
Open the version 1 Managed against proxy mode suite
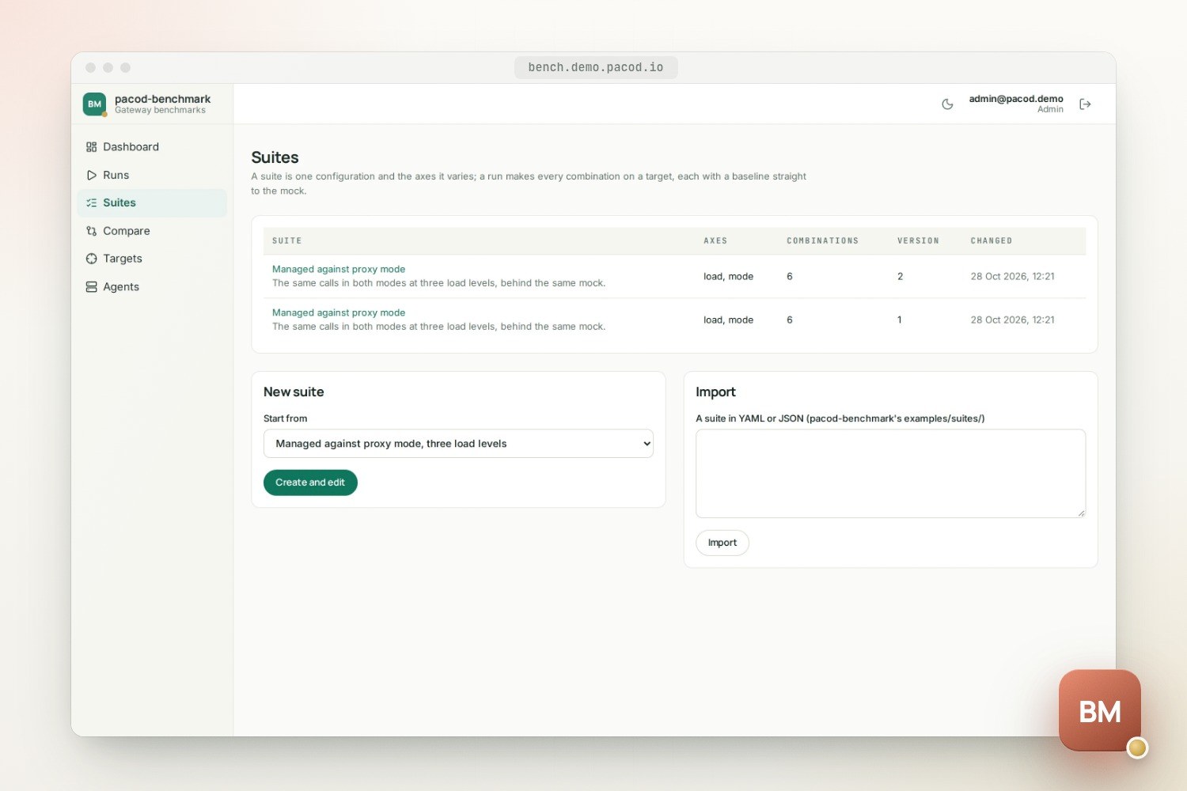click(x=339, y=312)
